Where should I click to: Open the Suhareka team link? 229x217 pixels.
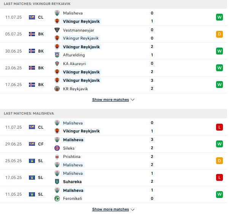72,182
